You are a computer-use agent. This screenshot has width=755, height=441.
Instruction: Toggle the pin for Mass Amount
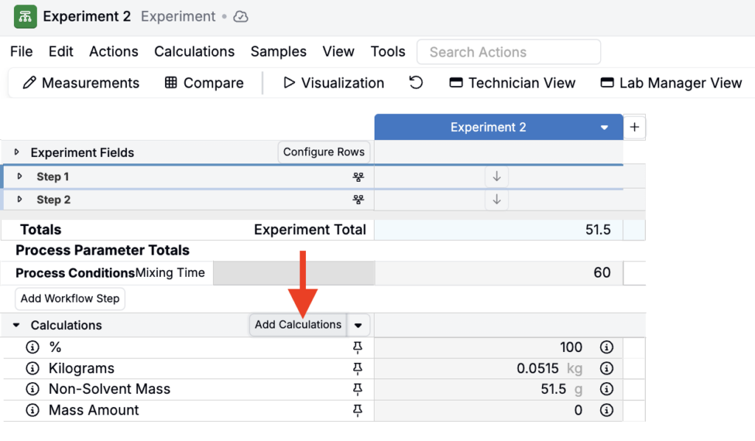(358, 410)
